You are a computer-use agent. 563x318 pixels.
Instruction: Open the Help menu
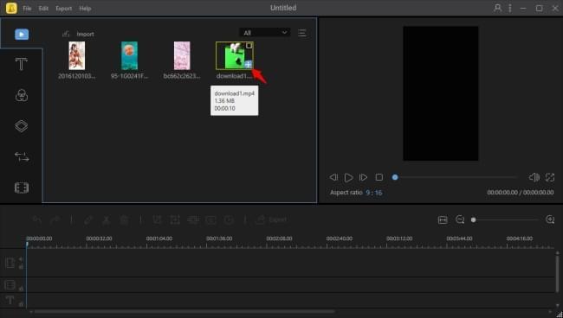85,9
